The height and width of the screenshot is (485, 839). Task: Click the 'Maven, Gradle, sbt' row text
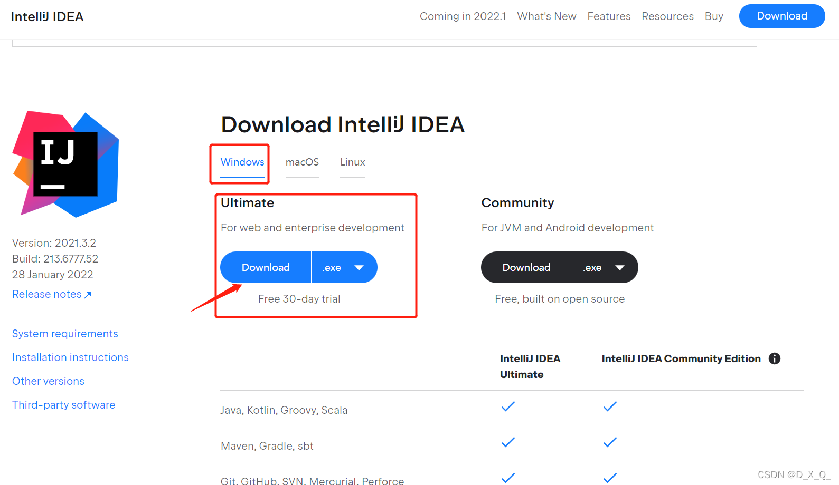click(267, 446)
